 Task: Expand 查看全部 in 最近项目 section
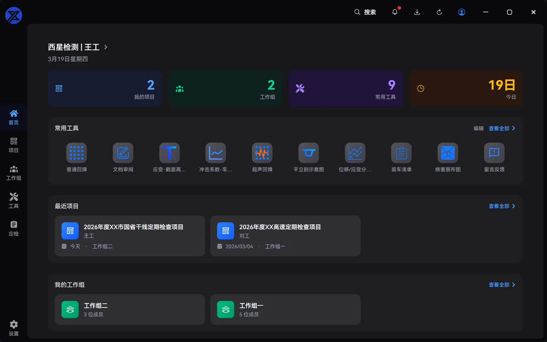coord(502,206)
